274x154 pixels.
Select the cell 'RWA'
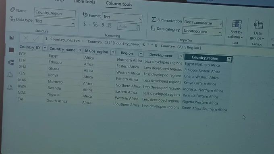[22, 86]
